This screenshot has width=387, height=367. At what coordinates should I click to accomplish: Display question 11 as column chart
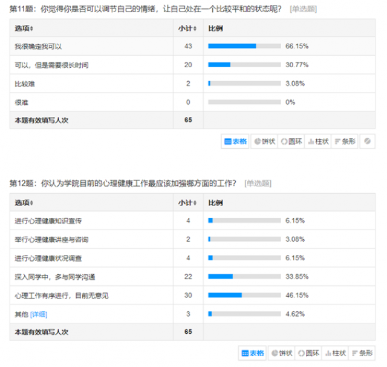coord(318,141)
